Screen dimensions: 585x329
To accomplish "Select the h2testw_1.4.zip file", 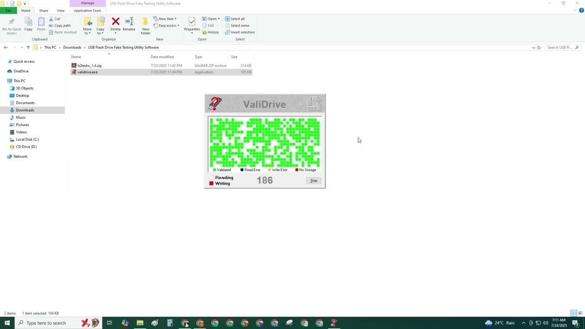I will click(x=161, y=66).
